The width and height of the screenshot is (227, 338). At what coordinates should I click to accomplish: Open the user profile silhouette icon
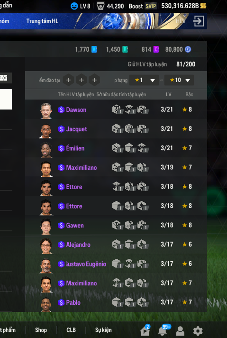(x=180, y=331)
